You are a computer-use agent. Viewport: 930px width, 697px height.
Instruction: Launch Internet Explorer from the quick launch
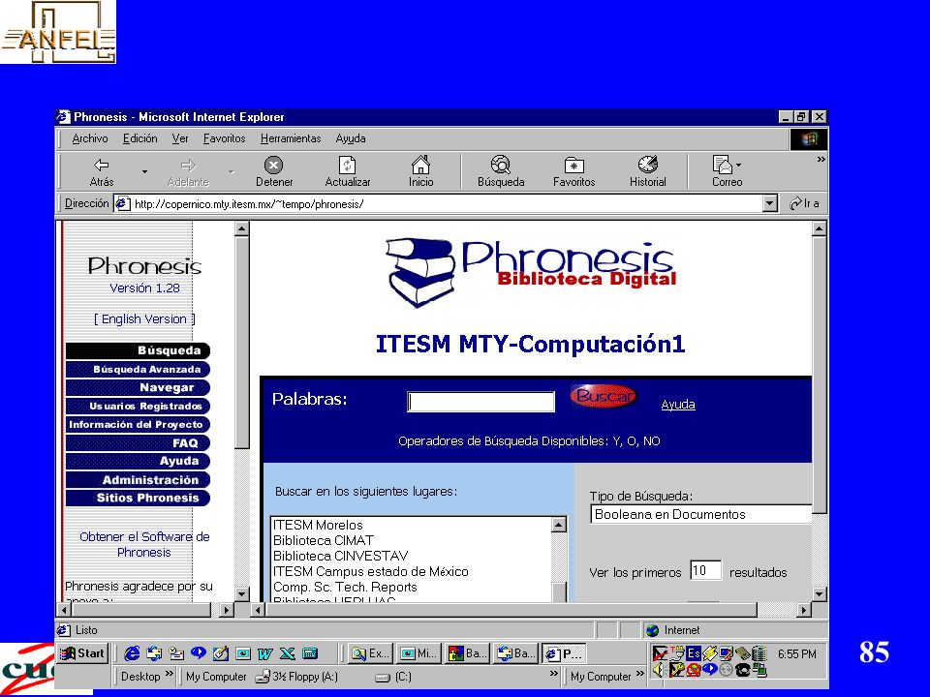click(x=132, y=653)
